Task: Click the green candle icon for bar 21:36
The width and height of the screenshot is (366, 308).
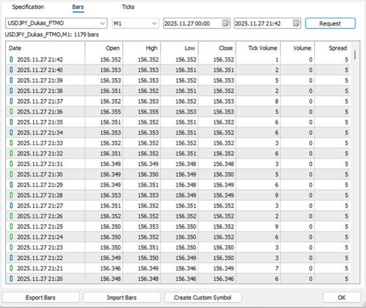Action: tap(11, 112)
